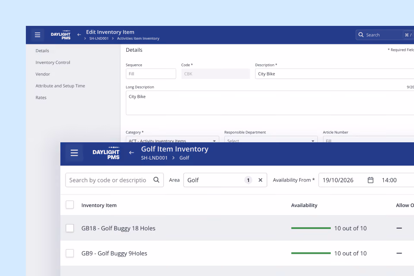Toggle the select-all Inventory Item checkbox
The height and width of the screenshot is (276, 414).
(x=70, y=205)
